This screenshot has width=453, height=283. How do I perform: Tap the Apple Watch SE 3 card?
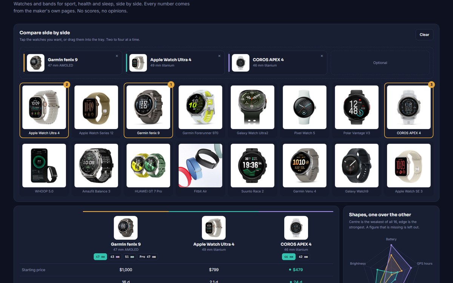[409, 169]
